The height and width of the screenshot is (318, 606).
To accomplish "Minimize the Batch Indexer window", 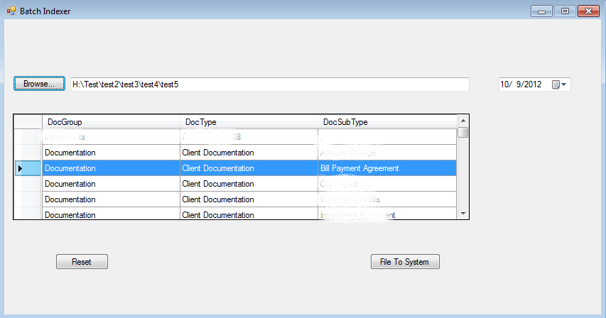I will (543, 11).
